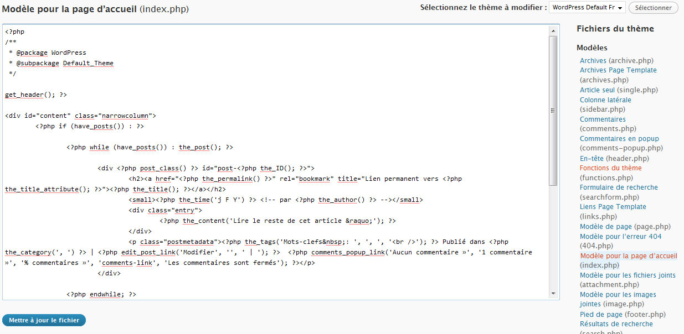The image size is (684, 334).
Task: Open Archives Page Template link
Action: click(618, 70)
